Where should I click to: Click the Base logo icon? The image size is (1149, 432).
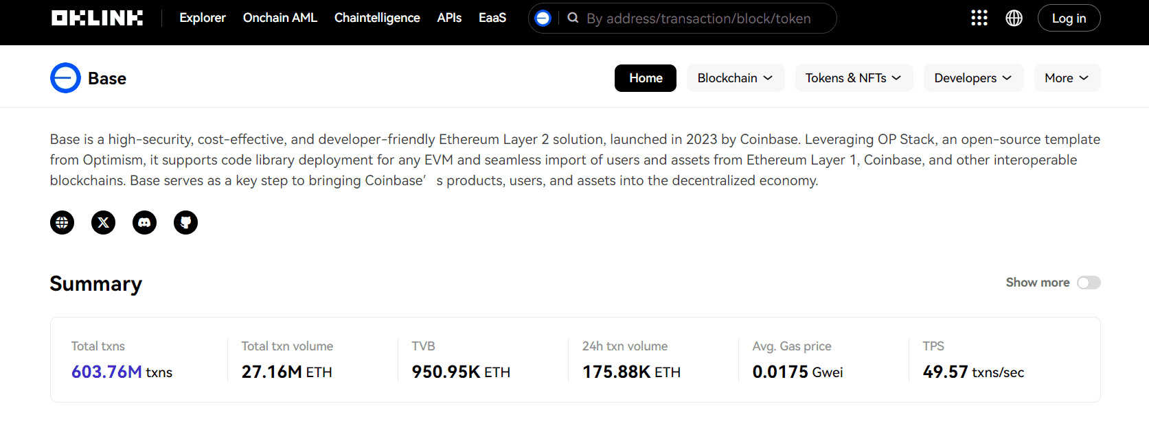(65, 78)
